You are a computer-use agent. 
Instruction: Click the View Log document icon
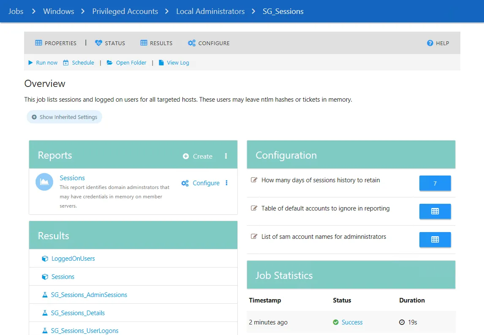pyautogui.click(x=161, y=62)
